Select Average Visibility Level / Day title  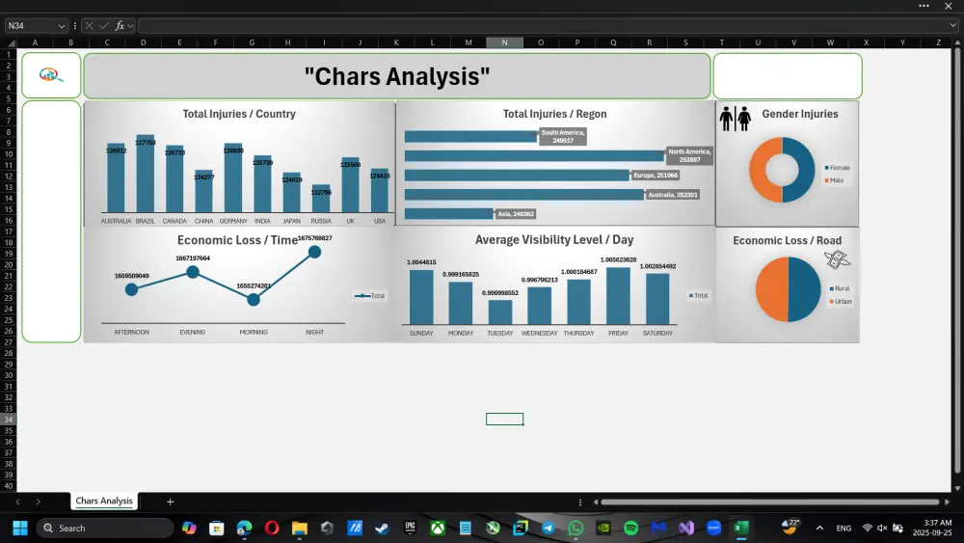(x=554, y=240)
